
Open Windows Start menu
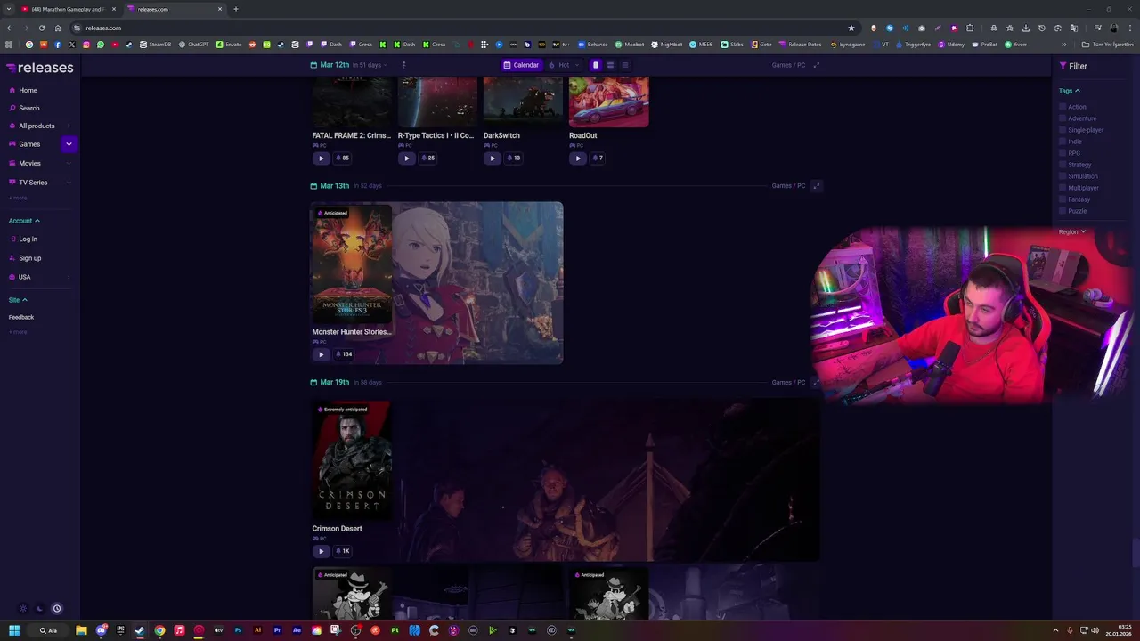[14, 630]
